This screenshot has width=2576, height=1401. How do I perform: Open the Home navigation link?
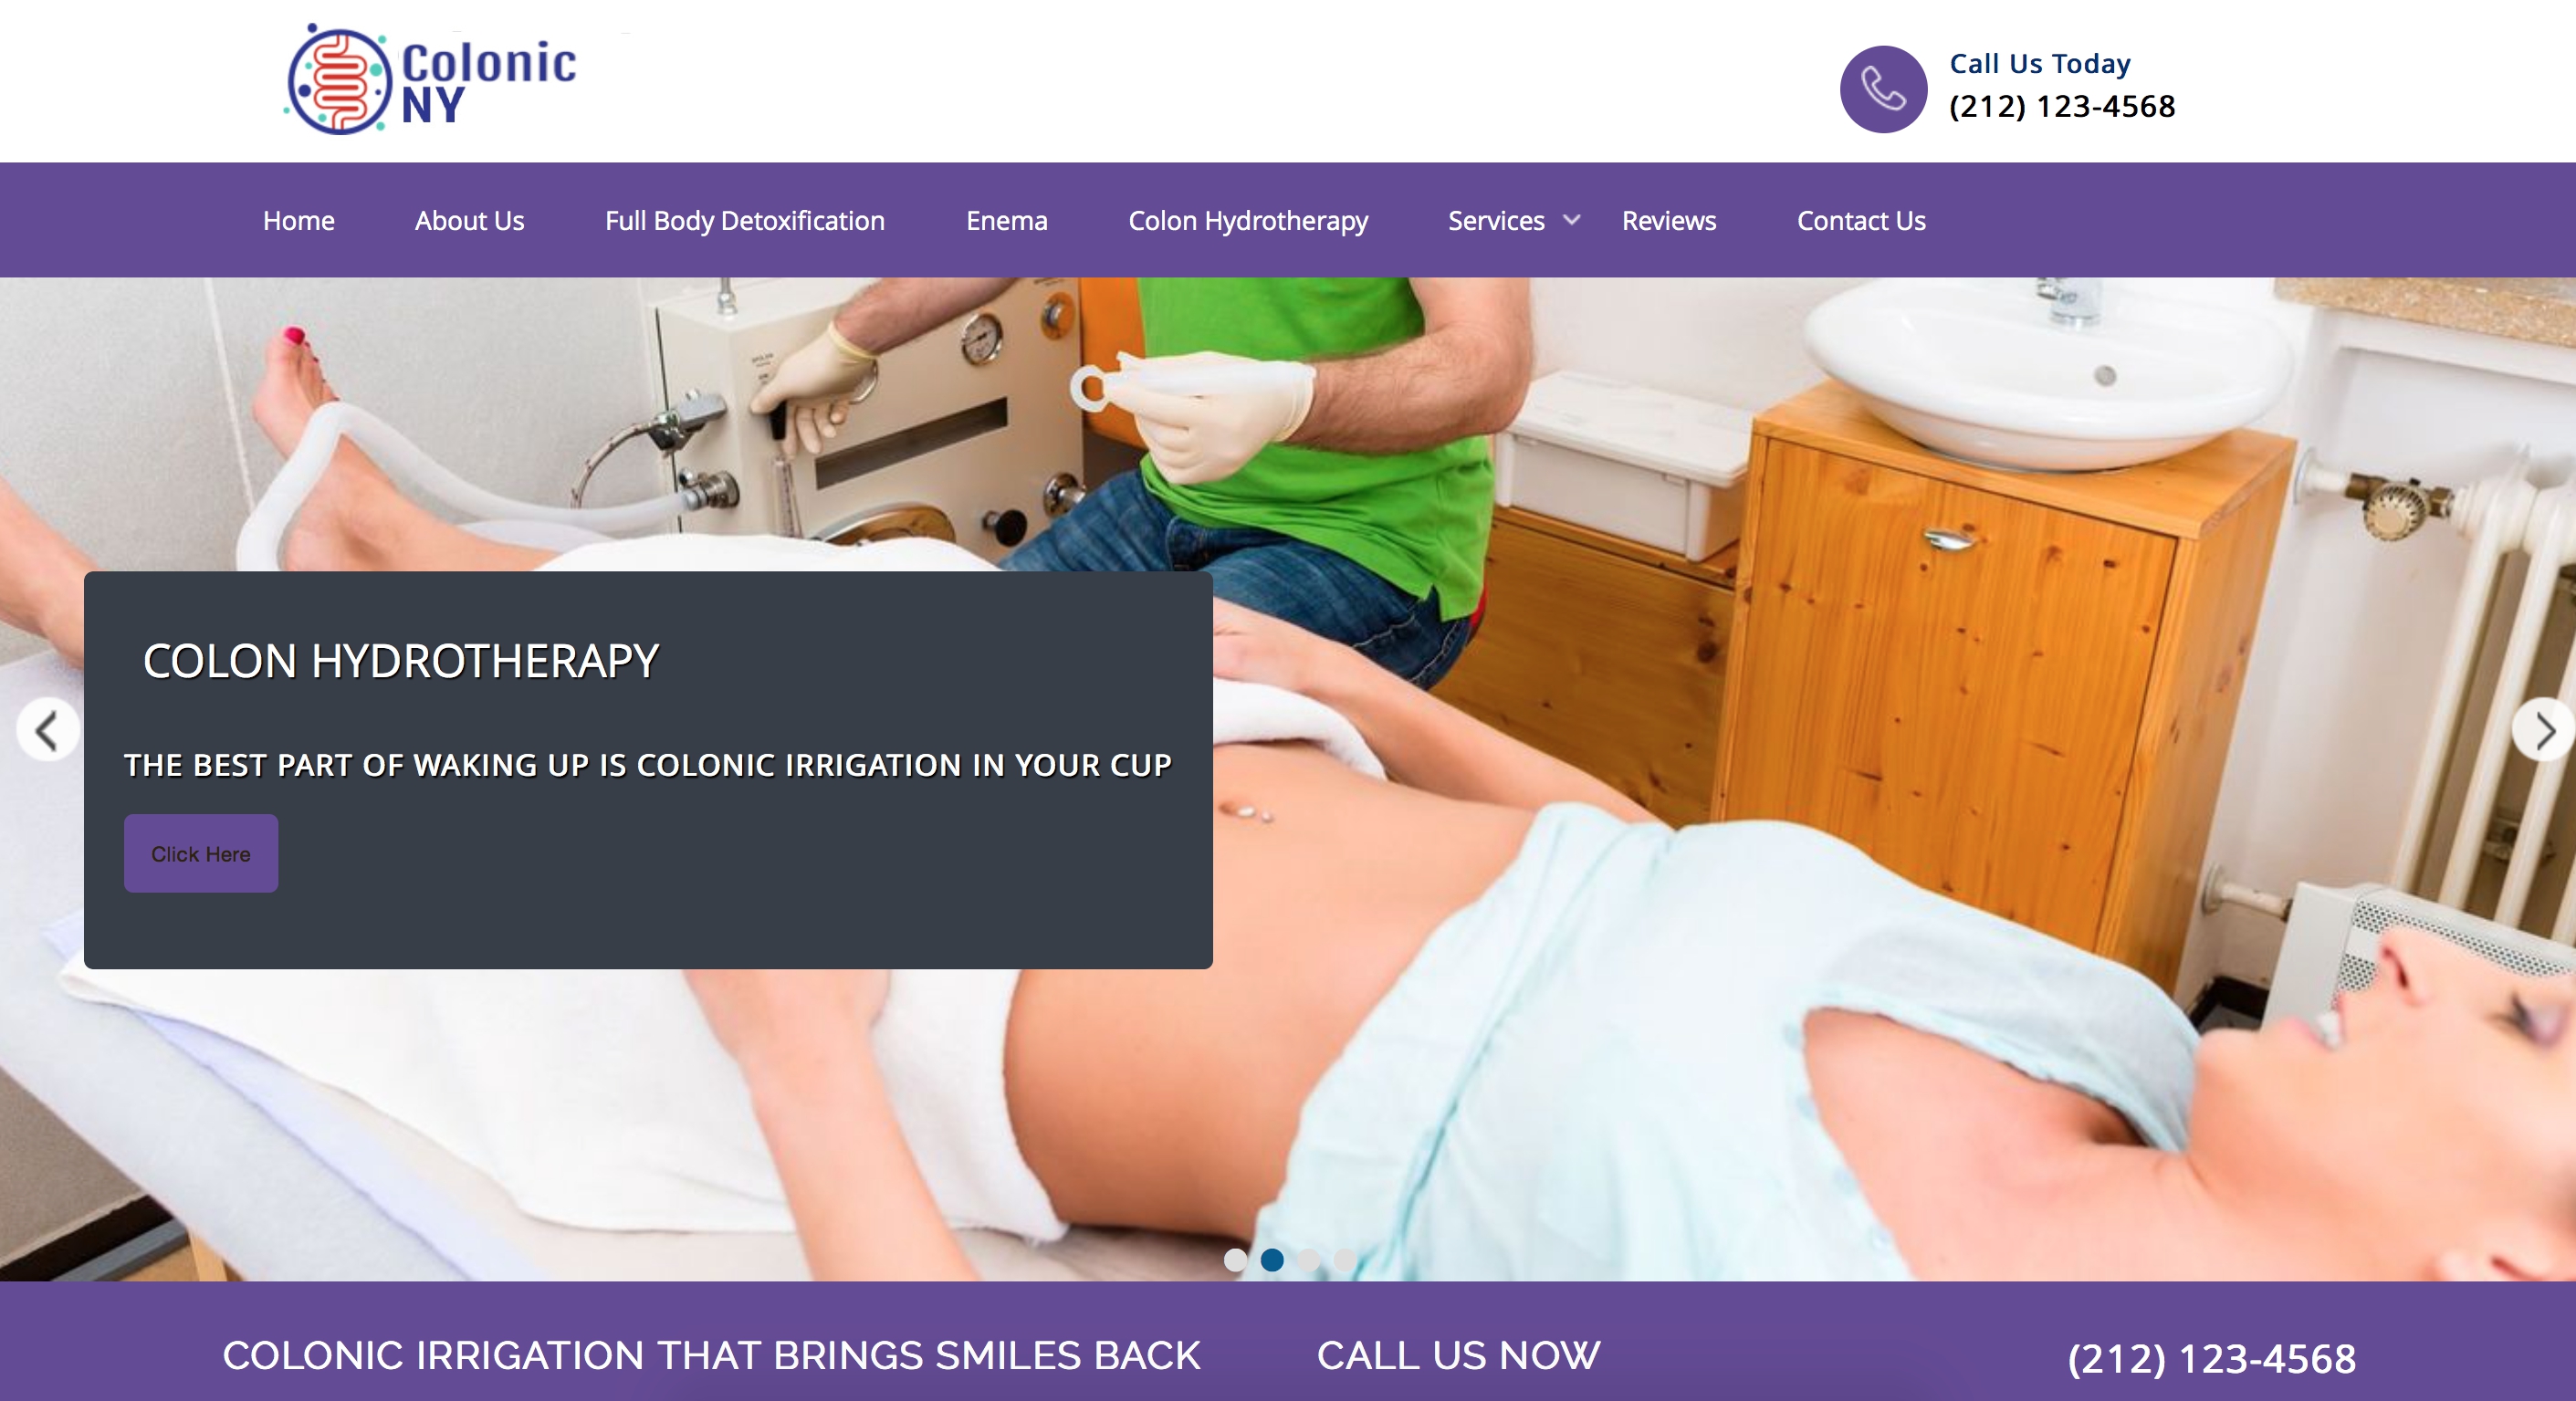[298, 220]
